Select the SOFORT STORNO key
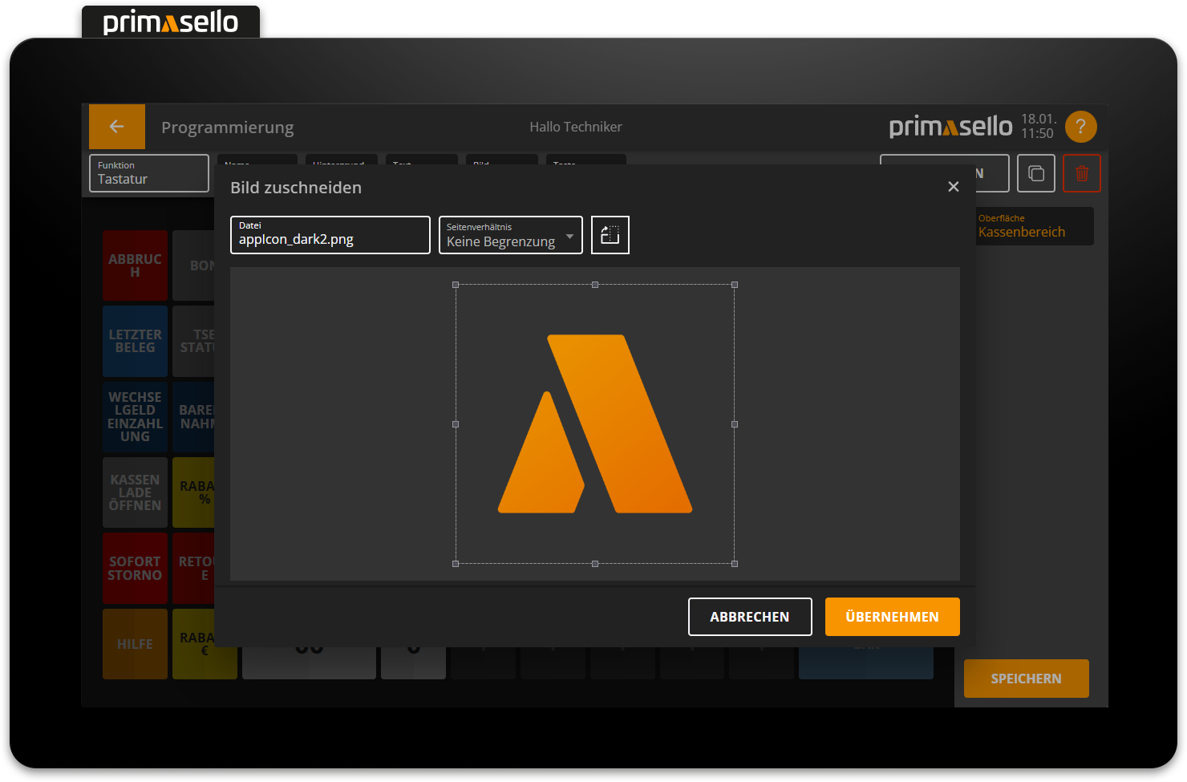The width and height of the screenshot is (1187, 782). coord(135,568)
